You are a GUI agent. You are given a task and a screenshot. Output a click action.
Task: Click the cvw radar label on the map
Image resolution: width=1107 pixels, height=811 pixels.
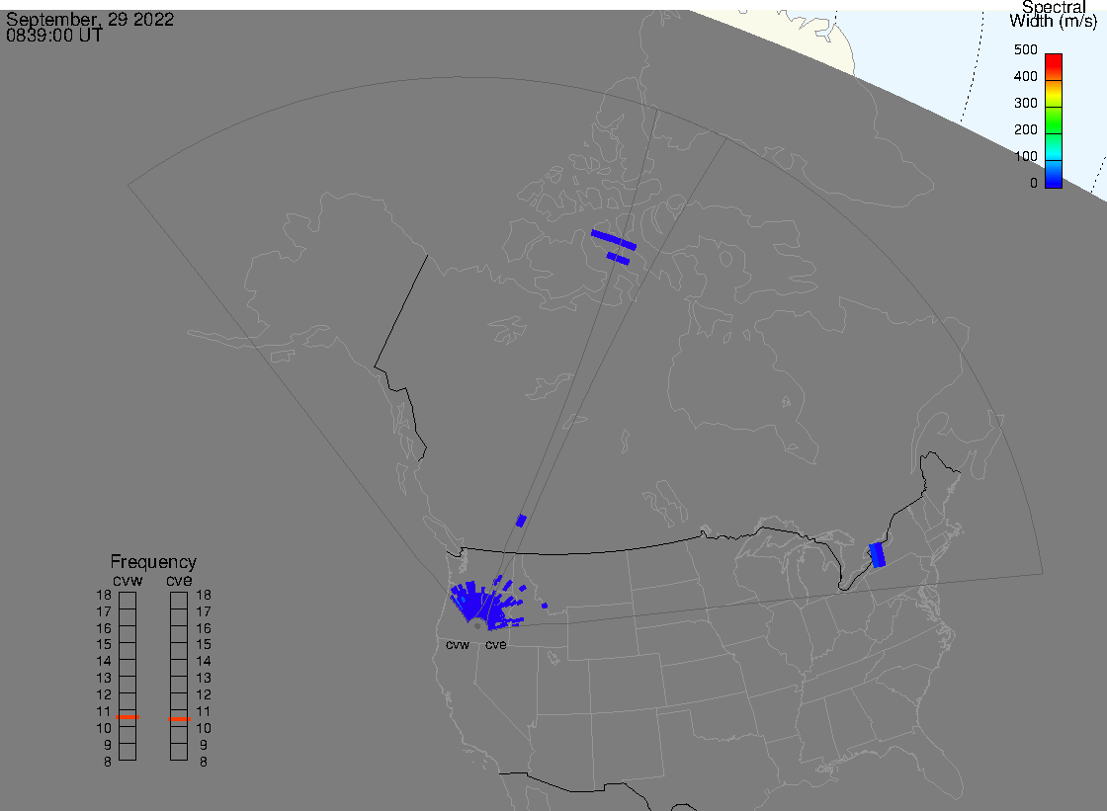458,645
